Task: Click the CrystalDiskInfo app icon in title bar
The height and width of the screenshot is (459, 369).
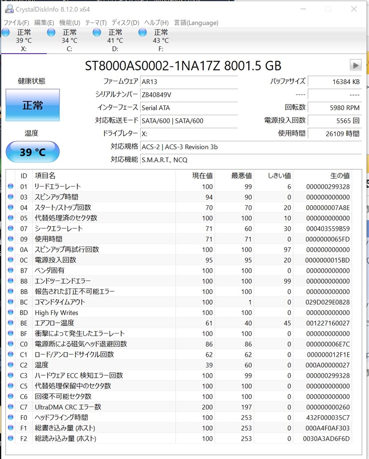Action: [9, 9]
